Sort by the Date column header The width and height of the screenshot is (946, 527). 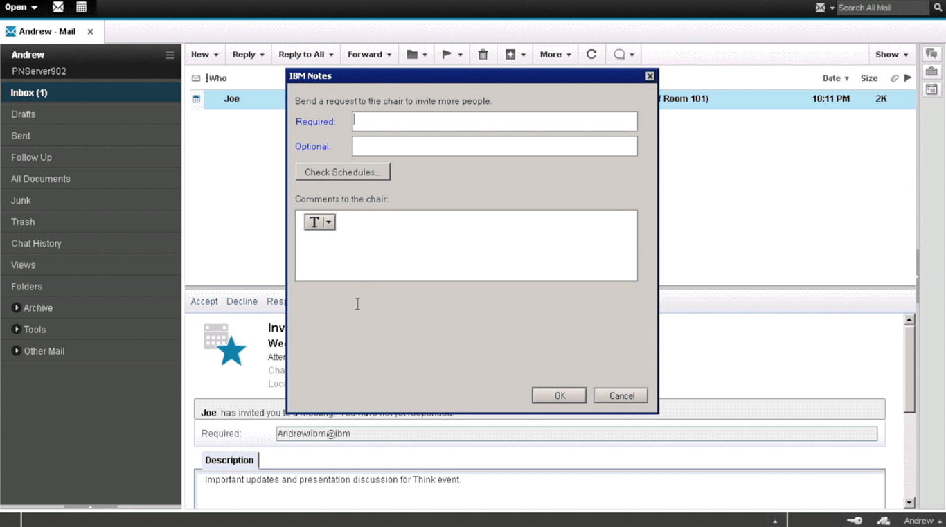835,78
